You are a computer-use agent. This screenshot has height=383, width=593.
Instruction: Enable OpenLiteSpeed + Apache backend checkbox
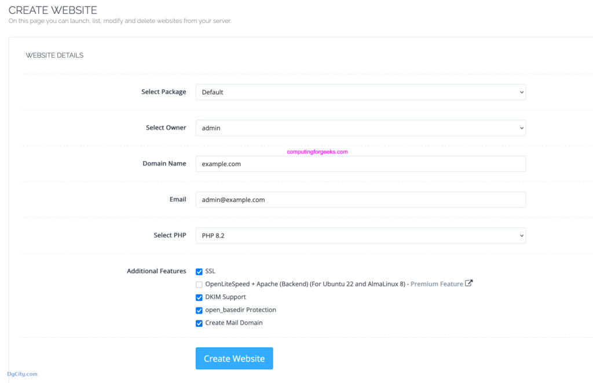pos(199,285)
